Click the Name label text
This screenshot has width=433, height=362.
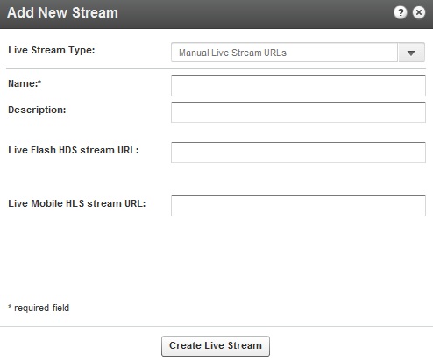[23, 83]
